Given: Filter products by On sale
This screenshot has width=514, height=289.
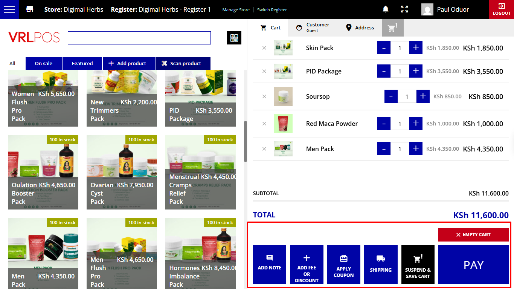Looking at the screenshot, I should [44, 63].
